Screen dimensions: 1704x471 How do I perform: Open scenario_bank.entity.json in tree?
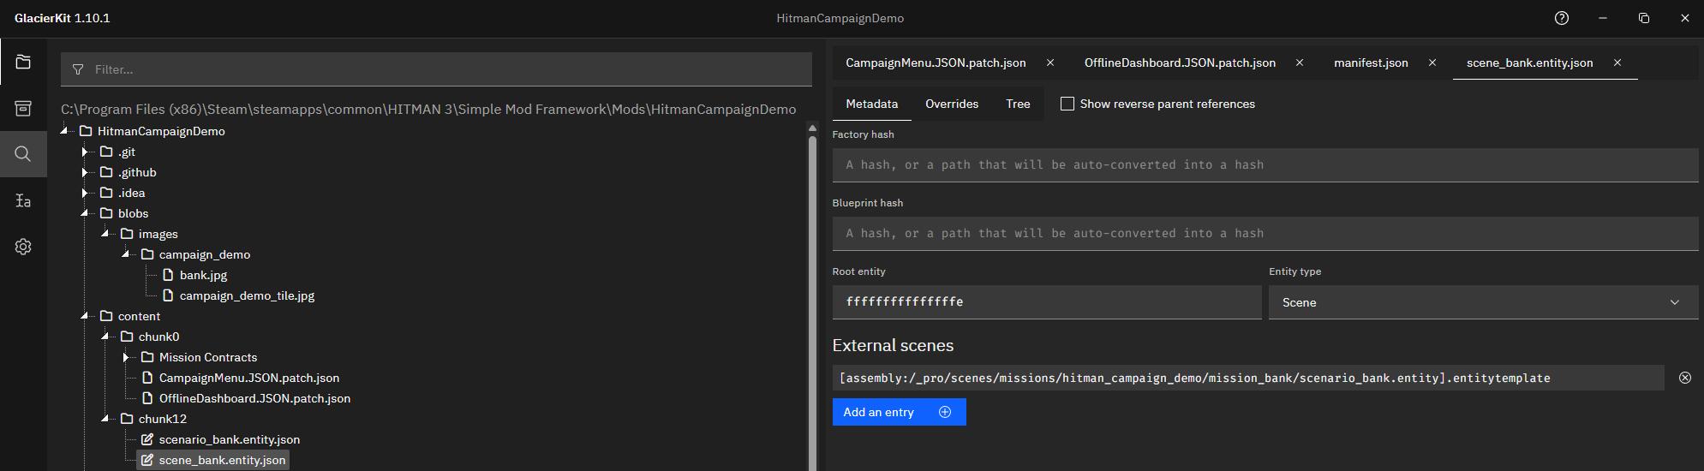[229, 439]
